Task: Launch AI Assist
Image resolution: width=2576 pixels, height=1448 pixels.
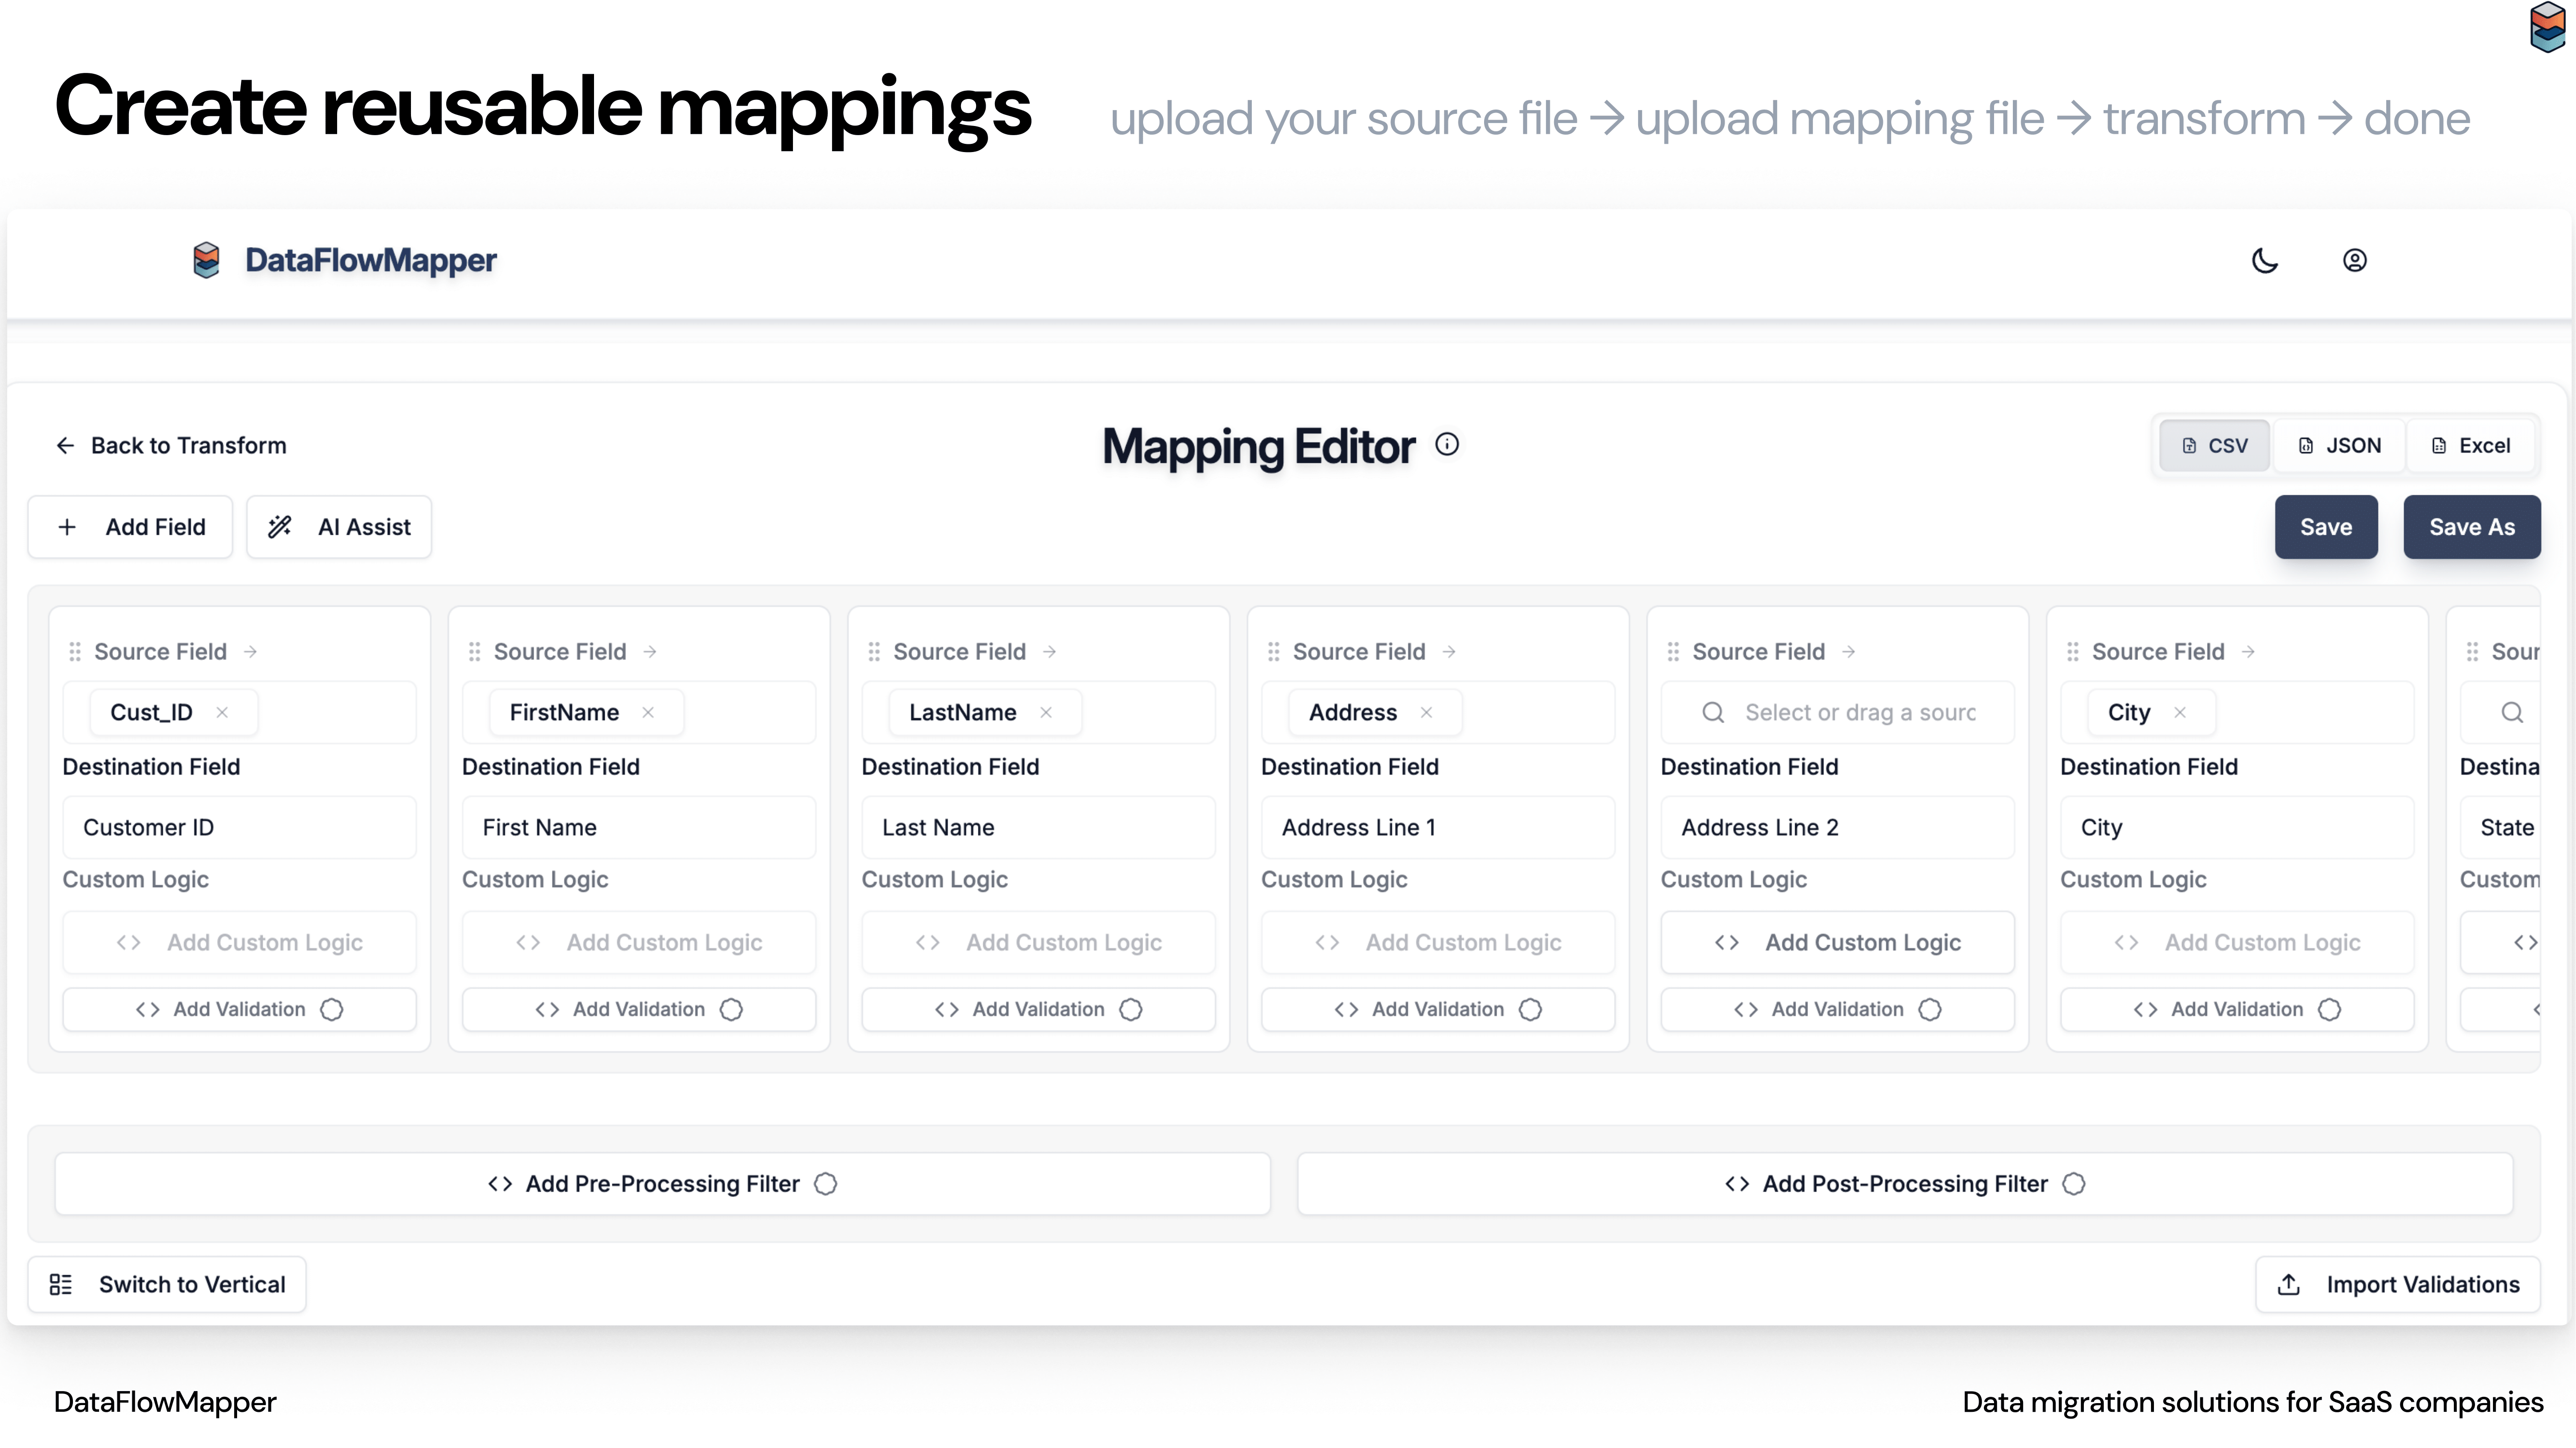Action: 339,527
